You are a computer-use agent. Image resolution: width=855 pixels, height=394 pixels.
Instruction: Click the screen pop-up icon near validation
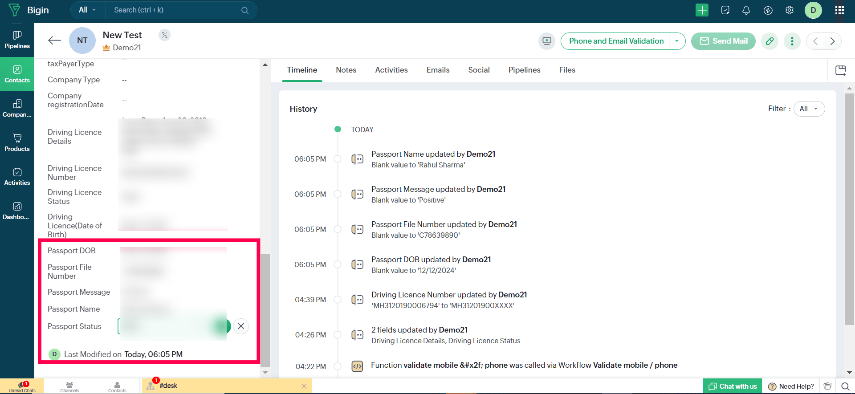(x=547, y=41)
